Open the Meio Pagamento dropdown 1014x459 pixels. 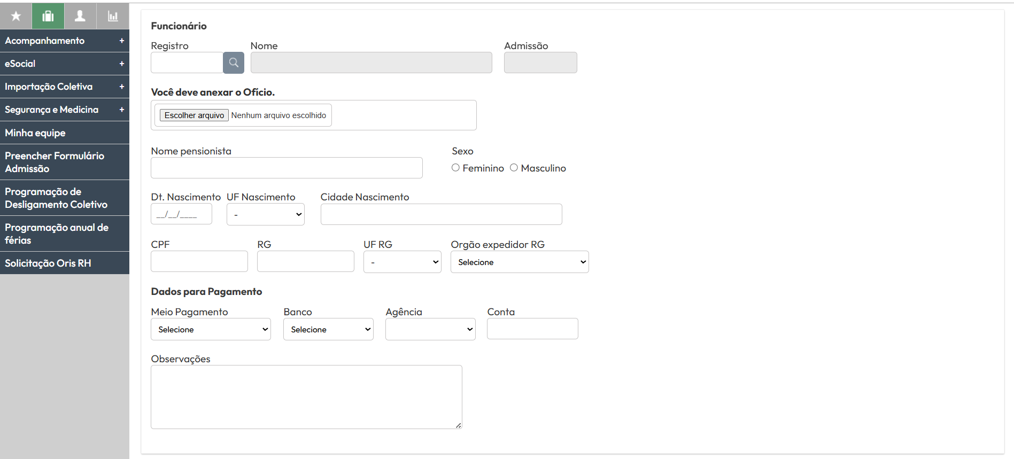pos(211,329)
